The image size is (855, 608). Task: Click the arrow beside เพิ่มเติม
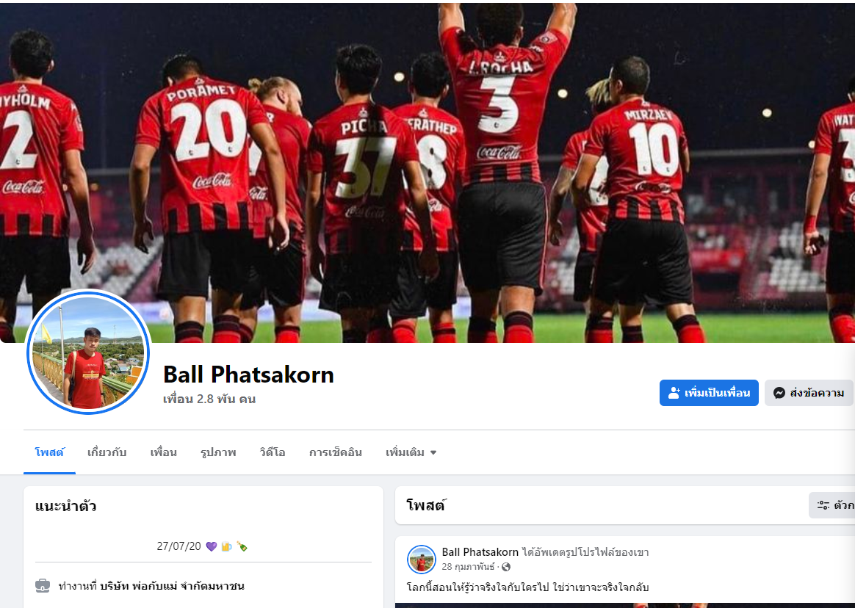click(x=433, y=452)
